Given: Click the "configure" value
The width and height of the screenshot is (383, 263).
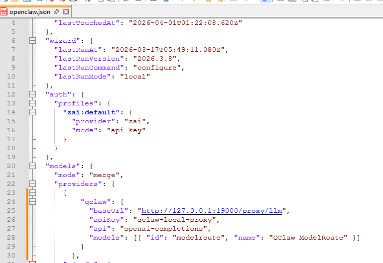Looking at the screenshot, I should point(157,67).
